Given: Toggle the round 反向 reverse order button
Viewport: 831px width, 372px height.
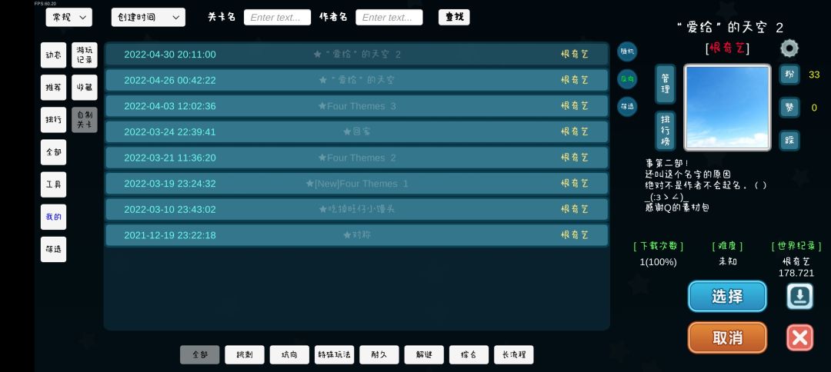Looking at the screenshot, I should pos(627,79).
